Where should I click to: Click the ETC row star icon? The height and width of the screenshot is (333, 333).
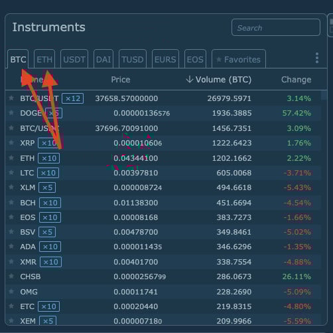tap(11, 306)
